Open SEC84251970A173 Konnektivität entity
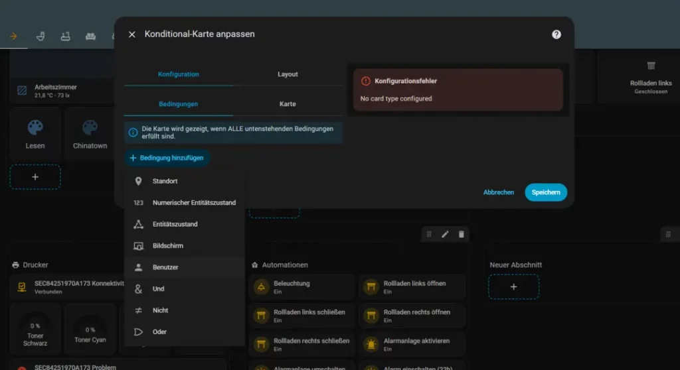Image resolution: width=680 pixels, height=370 pixels. point(67,287)
